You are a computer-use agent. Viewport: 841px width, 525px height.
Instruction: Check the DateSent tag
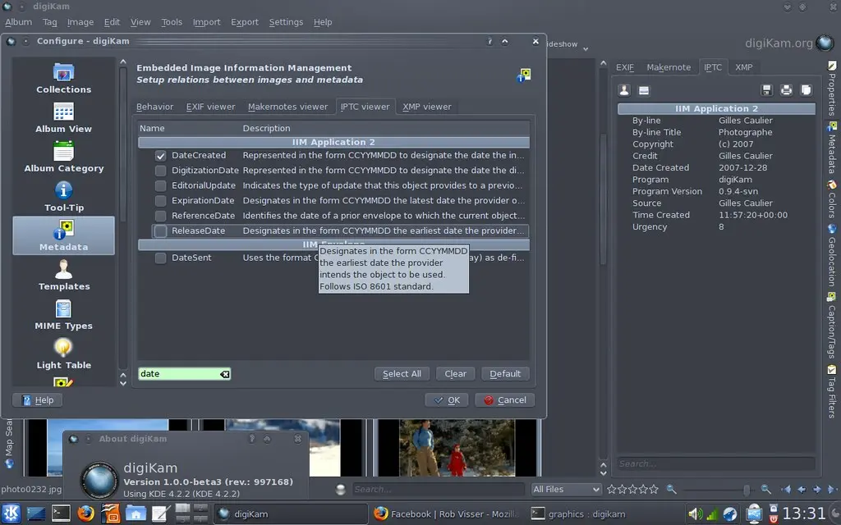coord(159,257)
